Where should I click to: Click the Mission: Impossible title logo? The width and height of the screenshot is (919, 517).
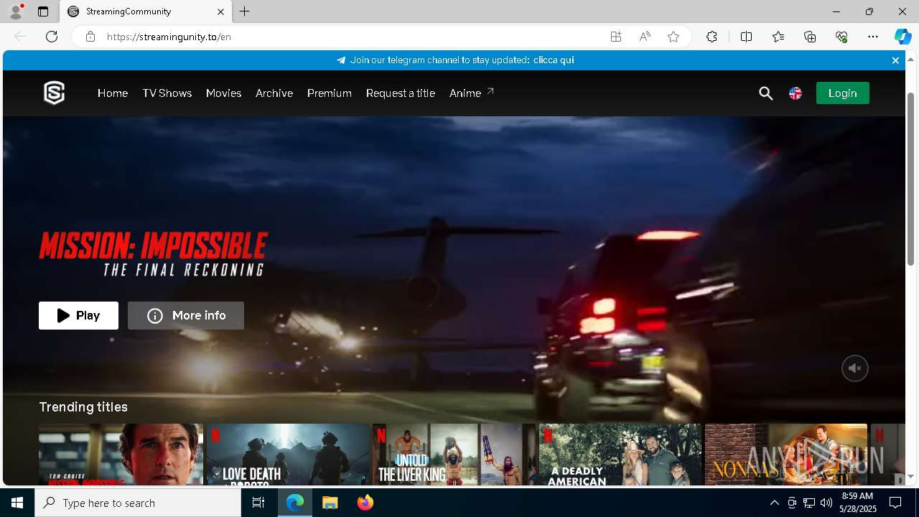(x=154, y=253)
